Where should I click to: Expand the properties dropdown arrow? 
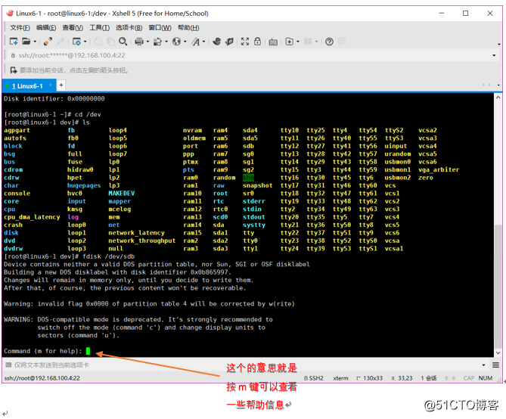point(85,42)
